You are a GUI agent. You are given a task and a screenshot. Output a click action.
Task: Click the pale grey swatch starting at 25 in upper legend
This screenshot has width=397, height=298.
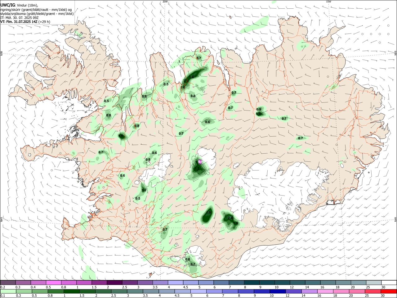click(374, 282)
